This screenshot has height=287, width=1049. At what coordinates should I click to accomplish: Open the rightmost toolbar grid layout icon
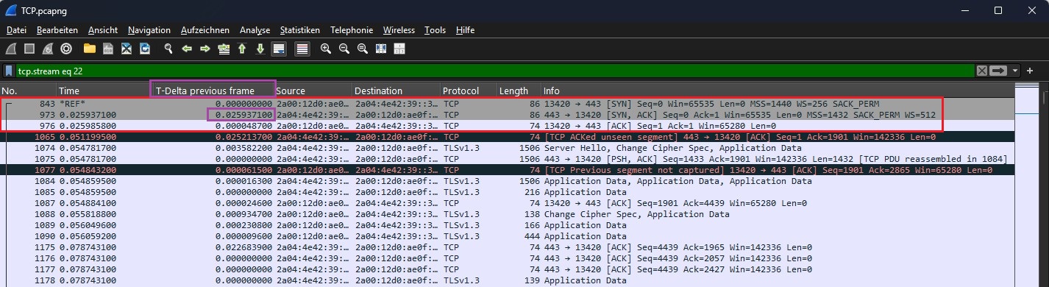click(399, 49)
